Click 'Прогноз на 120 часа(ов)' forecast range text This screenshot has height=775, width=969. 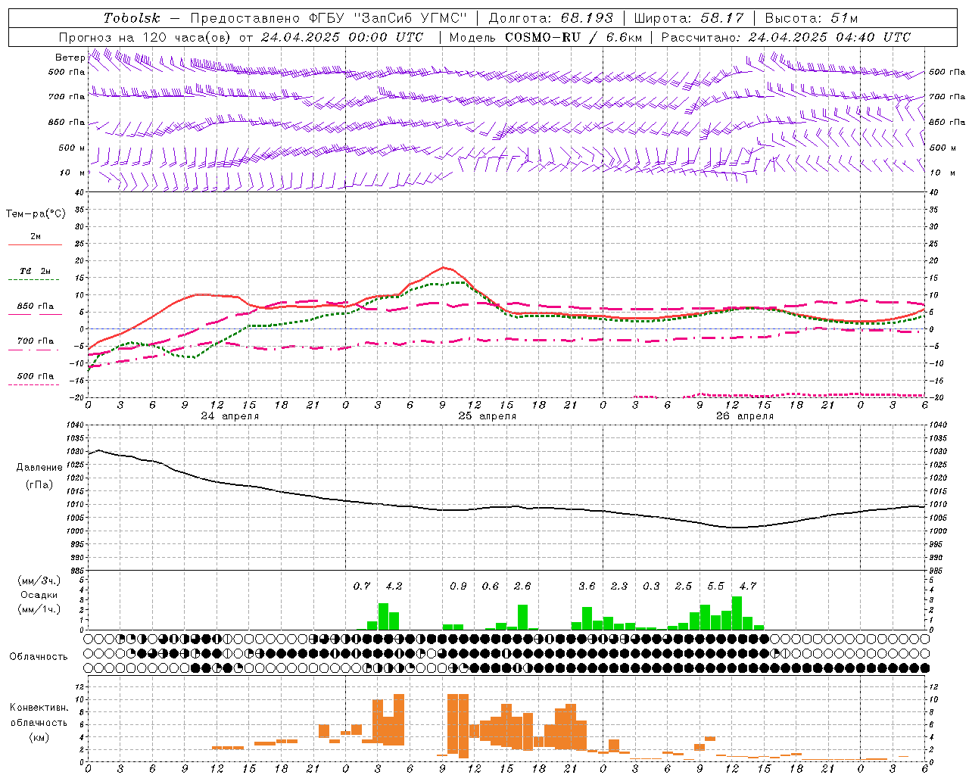pos(145,37)
